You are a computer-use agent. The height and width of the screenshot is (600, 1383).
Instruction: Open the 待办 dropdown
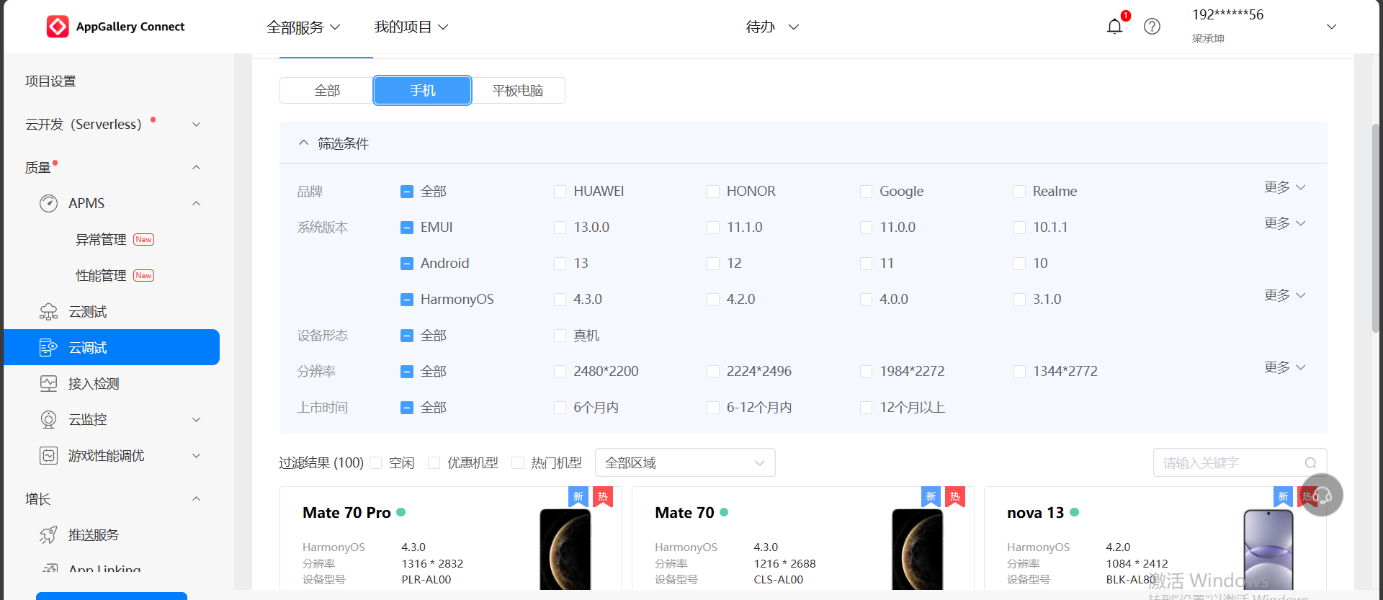(x=772, y=27)
